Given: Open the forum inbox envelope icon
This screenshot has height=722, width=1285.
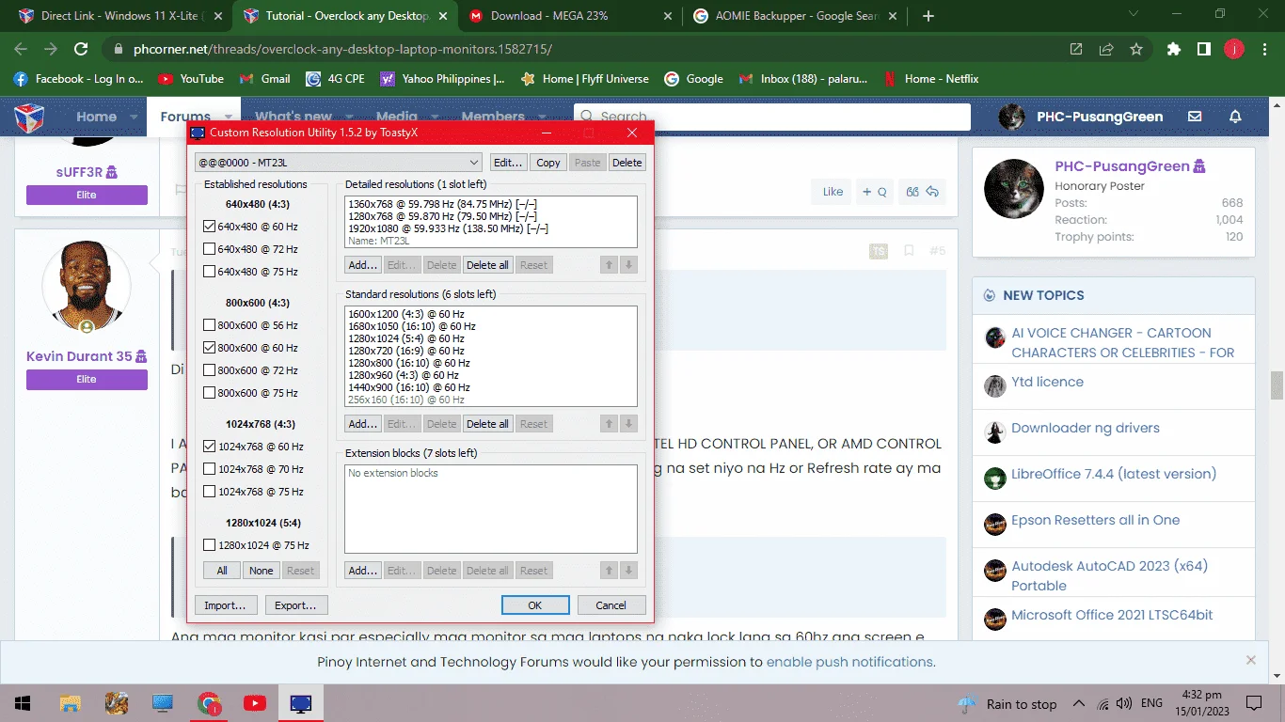Looking at the screenshot, I should pos(1195,117).
